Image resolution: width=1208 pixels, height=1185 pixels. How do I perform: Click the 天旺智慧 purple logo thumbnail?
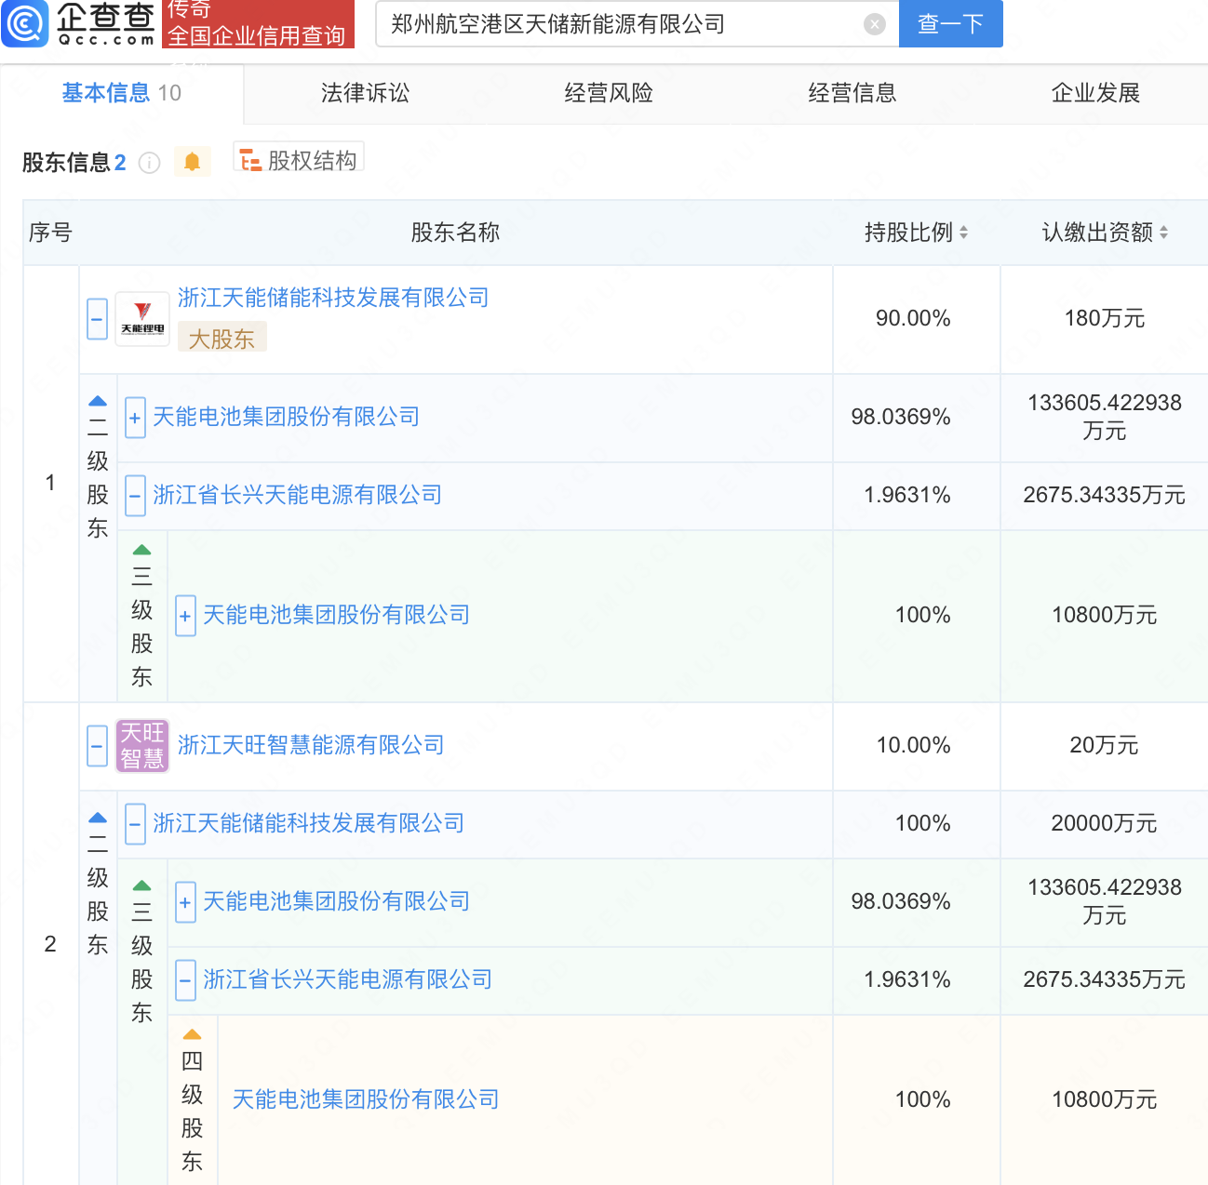coord(142,746)
